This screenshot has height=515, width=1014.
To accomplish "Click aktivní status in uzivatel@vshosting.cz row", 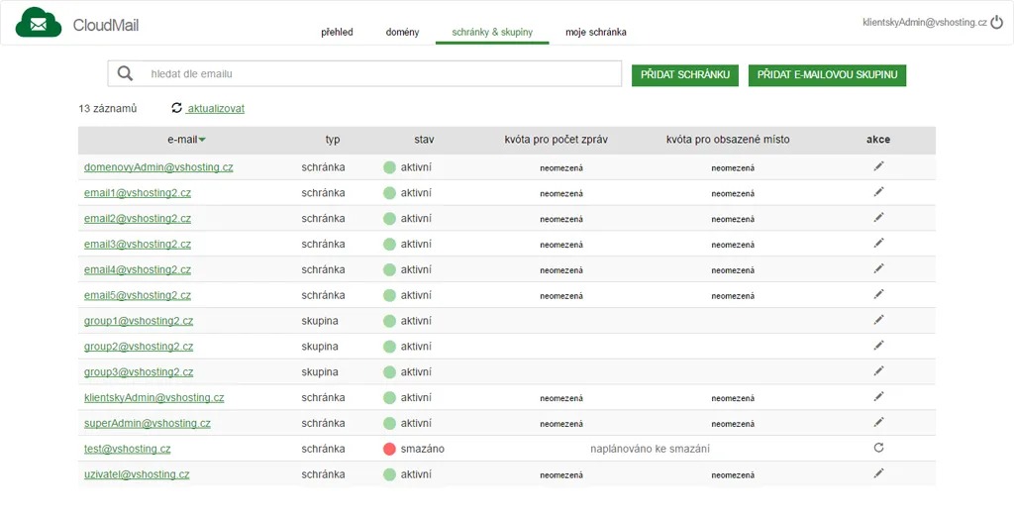I will pyautogui.click(x=416, y=474).
